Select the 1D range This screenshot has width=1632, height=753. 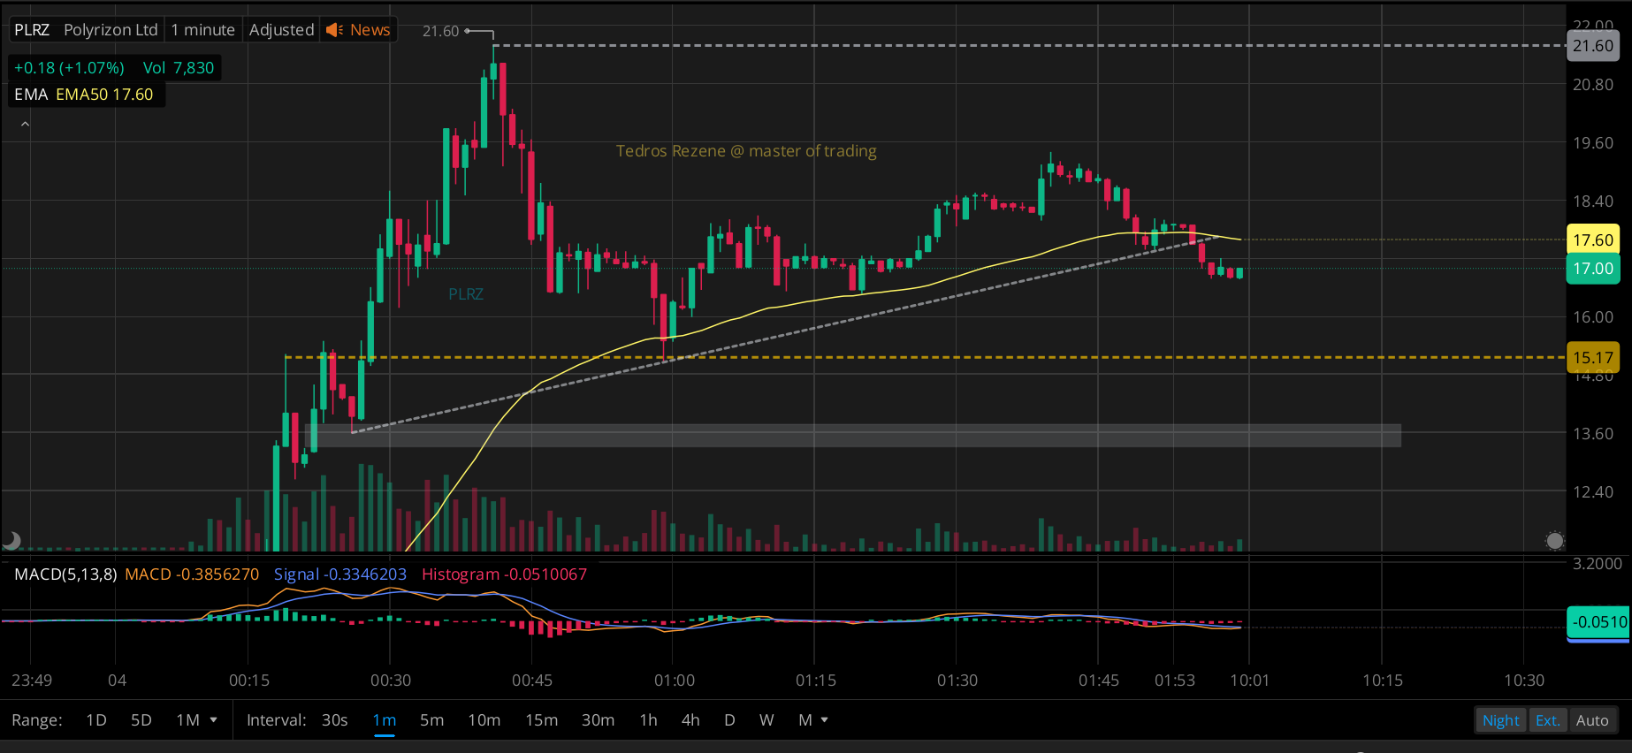pos(96,720)
